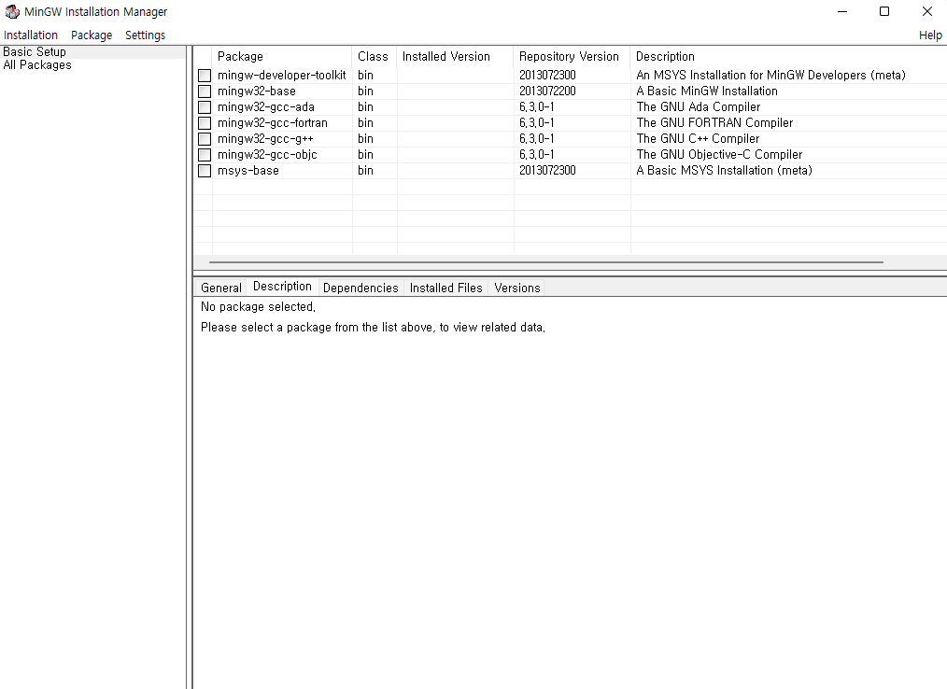Mark the mingw32-base package checkbox

[x=205, y=91]
